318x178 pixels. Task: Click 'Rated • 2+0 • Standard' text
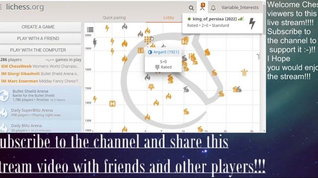coord(208,25)
